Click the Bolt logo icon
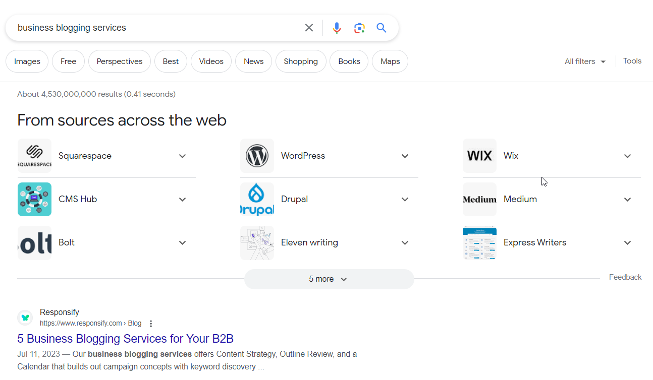This screenshot has height=380, width=653. tap(34, 242)
